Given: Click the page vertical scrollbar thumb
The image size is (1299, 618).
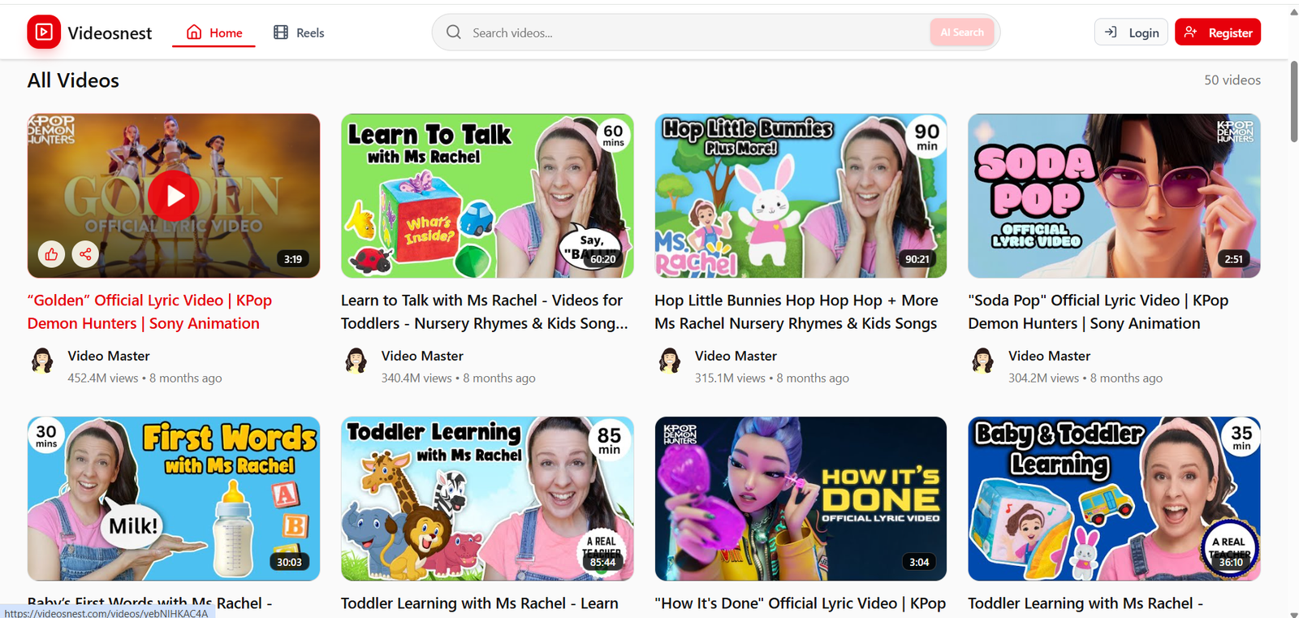Looking at the screenshot, I should 1294,102.
